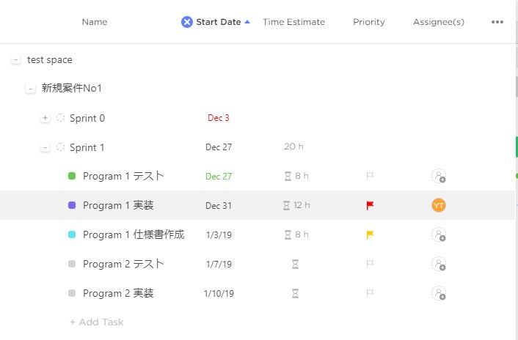Screen dimensions: 518x340
Task: Open the Sprint 0 status circle
Action: point(60,118)
